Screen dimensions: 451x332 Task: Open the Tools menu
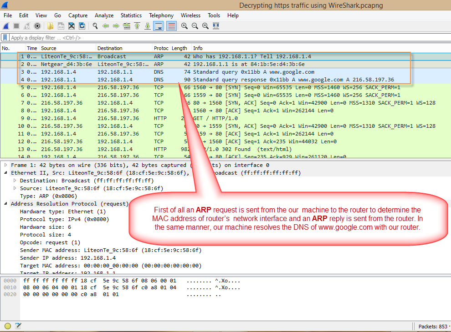(x=214, y=15)
